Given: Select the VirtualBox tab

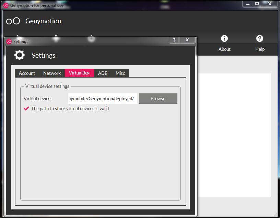Looking at the screenshot, I should click(79, 73).
